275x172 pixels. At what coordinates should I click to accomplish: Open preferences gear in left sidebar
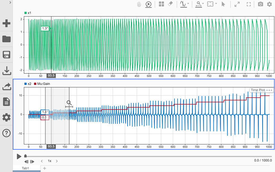[x=7, y=117]
